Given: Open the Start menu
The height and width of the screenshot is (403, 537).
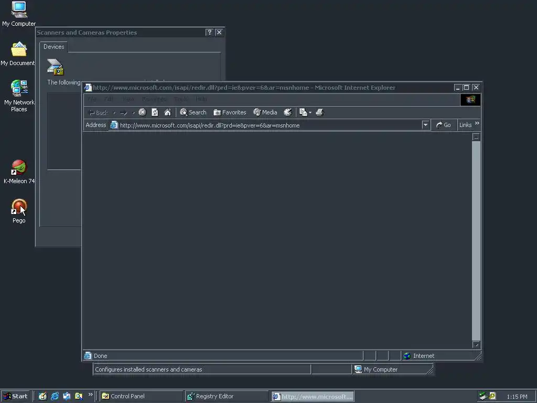Looking at the screenshot, I should 15,396.
